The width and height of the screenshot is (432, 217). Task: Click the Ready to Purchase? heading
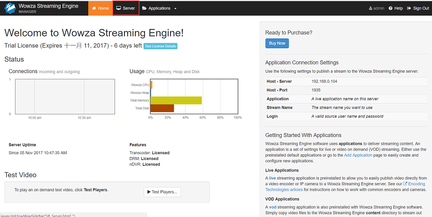pyautogui.click(x=289, y=33)
